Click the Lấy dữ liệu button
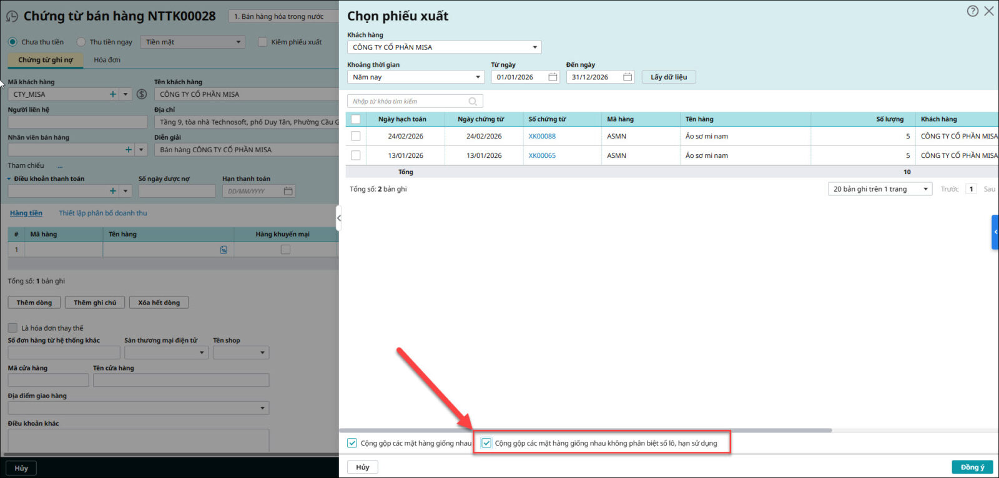 point(668,77)
